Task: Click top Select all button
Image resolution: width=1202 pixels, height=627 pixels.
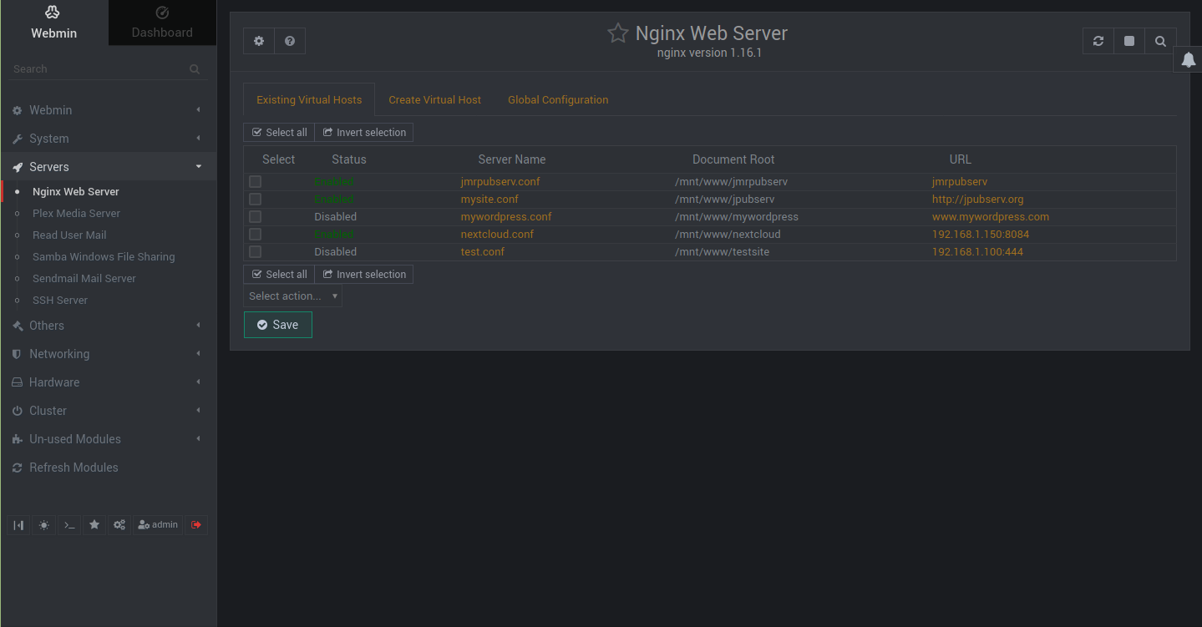Action: coord(279,132)
